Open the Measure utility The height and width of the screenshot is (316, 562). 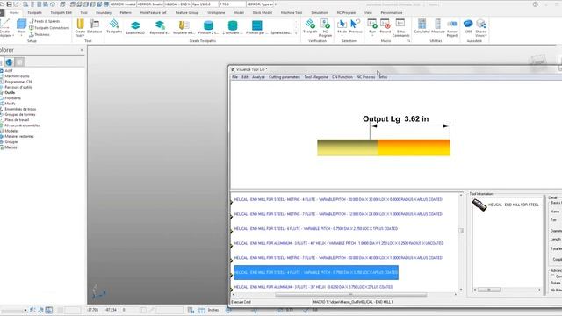[x=437, y=26]
